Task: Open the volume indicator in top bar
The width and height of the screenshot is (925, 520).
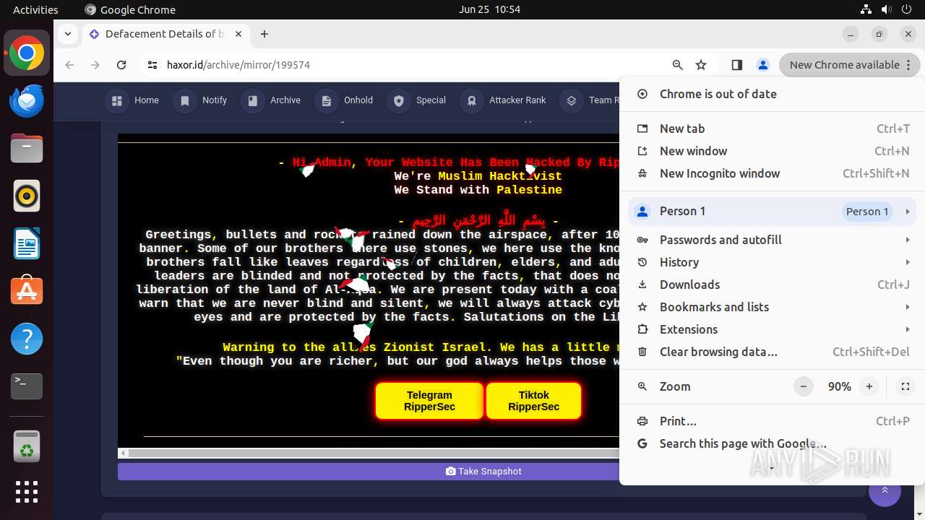Action: tap(886, 9)
